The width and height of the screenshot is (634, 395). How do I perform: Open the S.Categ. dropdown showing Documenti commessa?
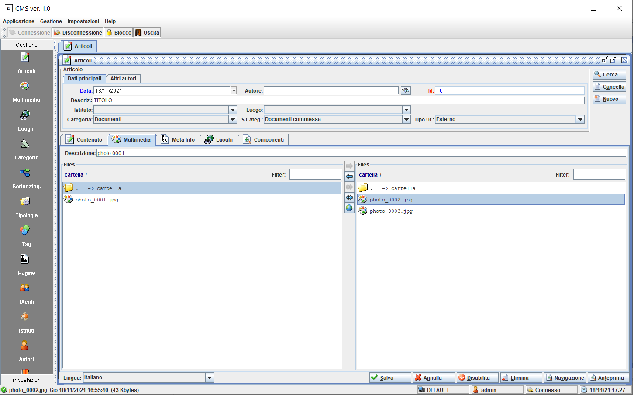click(407, 119)
